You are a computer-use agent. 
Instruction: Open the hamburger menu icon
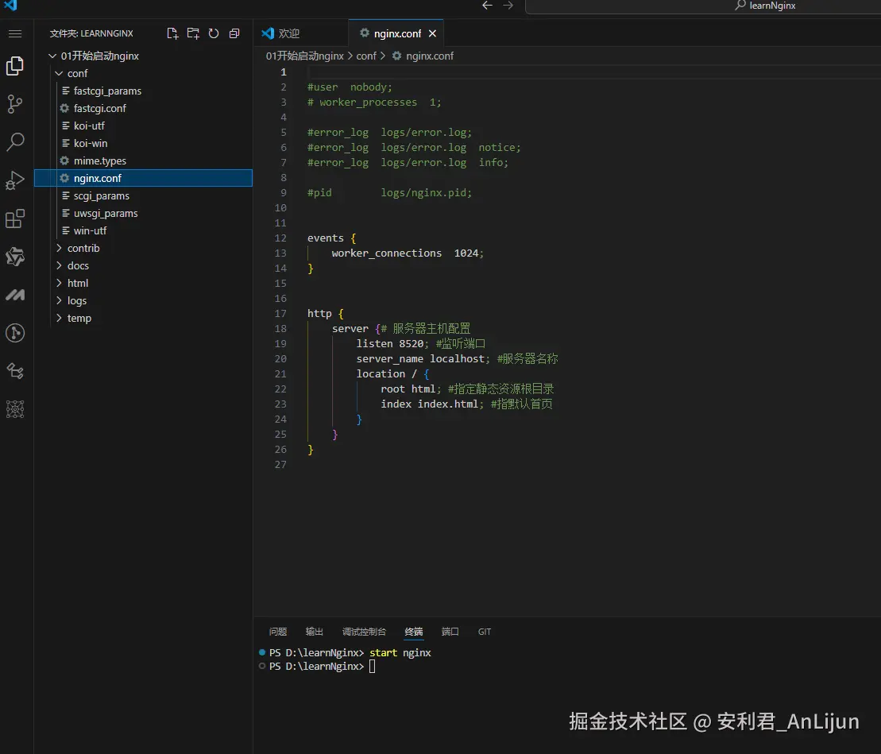(15, 33)
